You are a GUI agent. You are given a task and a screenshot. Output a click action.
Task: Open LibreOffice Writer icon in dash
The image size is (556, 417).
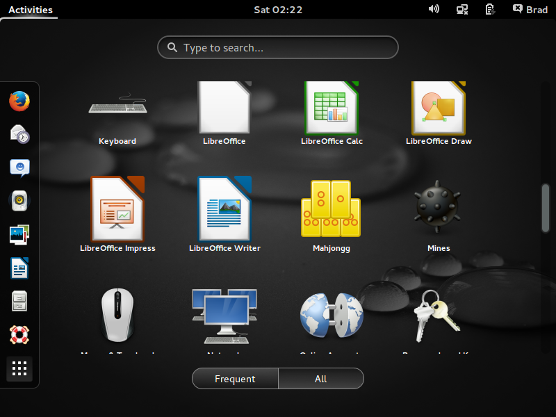pos(19,268)
